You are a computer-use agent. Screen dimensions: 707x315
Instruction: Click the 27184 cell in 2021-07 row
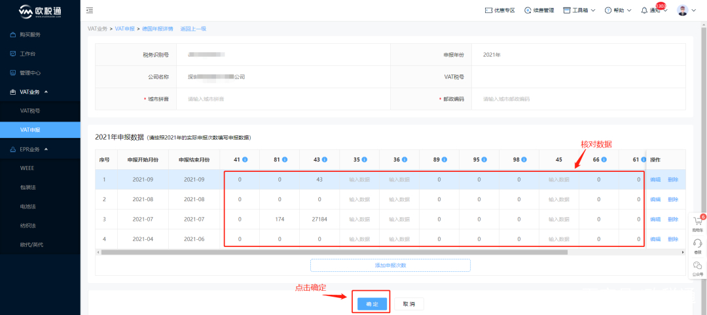(x=319, y=219)
